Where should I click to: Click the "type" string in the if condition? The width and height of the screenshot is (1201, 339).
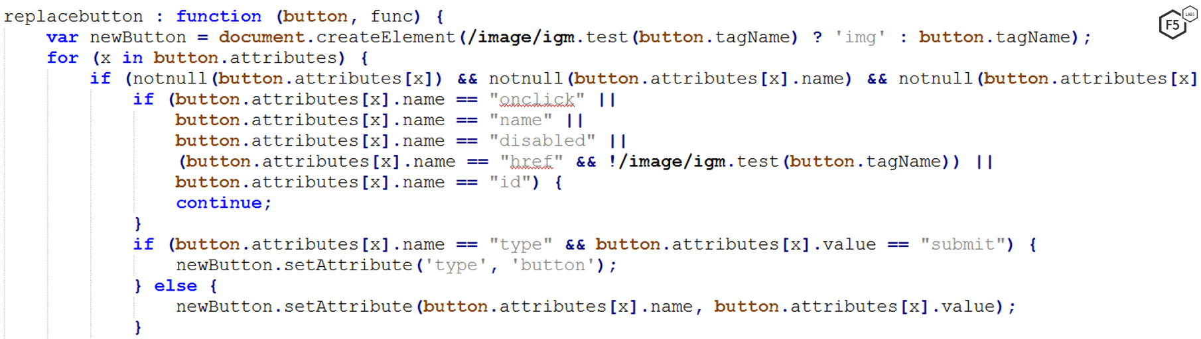[520, 244]
